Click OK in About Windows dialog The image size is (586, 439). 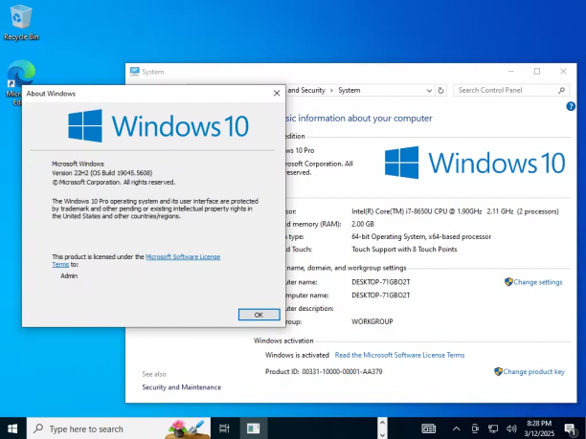[259, 315]
